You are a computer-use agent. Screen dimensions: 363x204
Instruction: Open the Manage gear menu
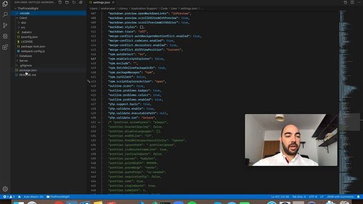click(5, 189)
